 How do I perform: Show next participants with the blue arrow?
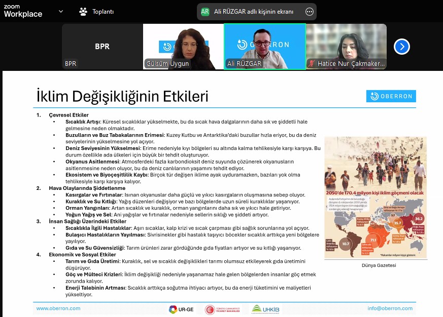pyautogui.click(x=401, y=47)
